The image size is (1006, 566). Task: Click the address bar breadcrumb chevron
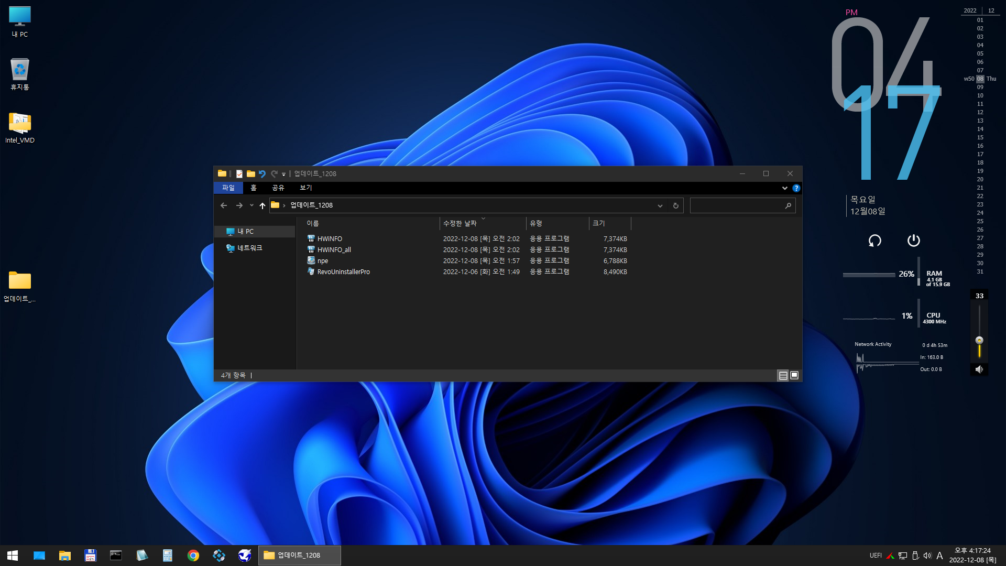(x=284, y=205)
